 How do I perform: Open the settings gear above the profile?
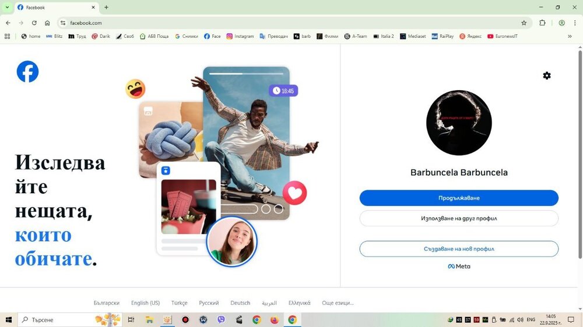coord(546,76)
